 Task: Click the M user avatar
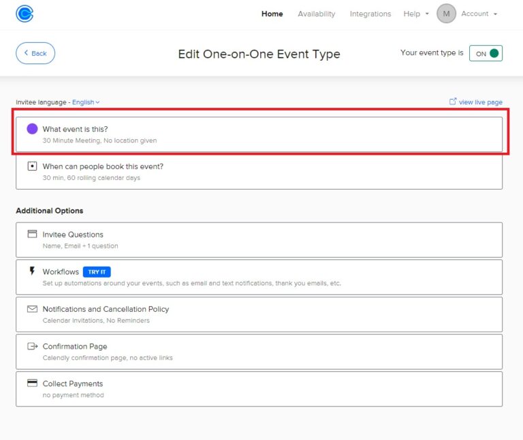click(446, 14)
